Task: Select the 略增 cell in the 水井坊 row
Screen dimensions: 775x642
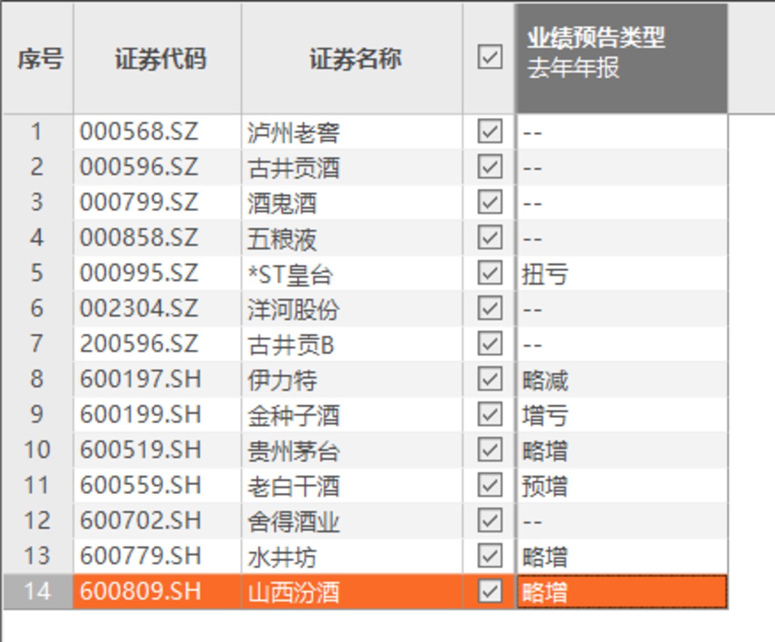Action: click(622, 557)
